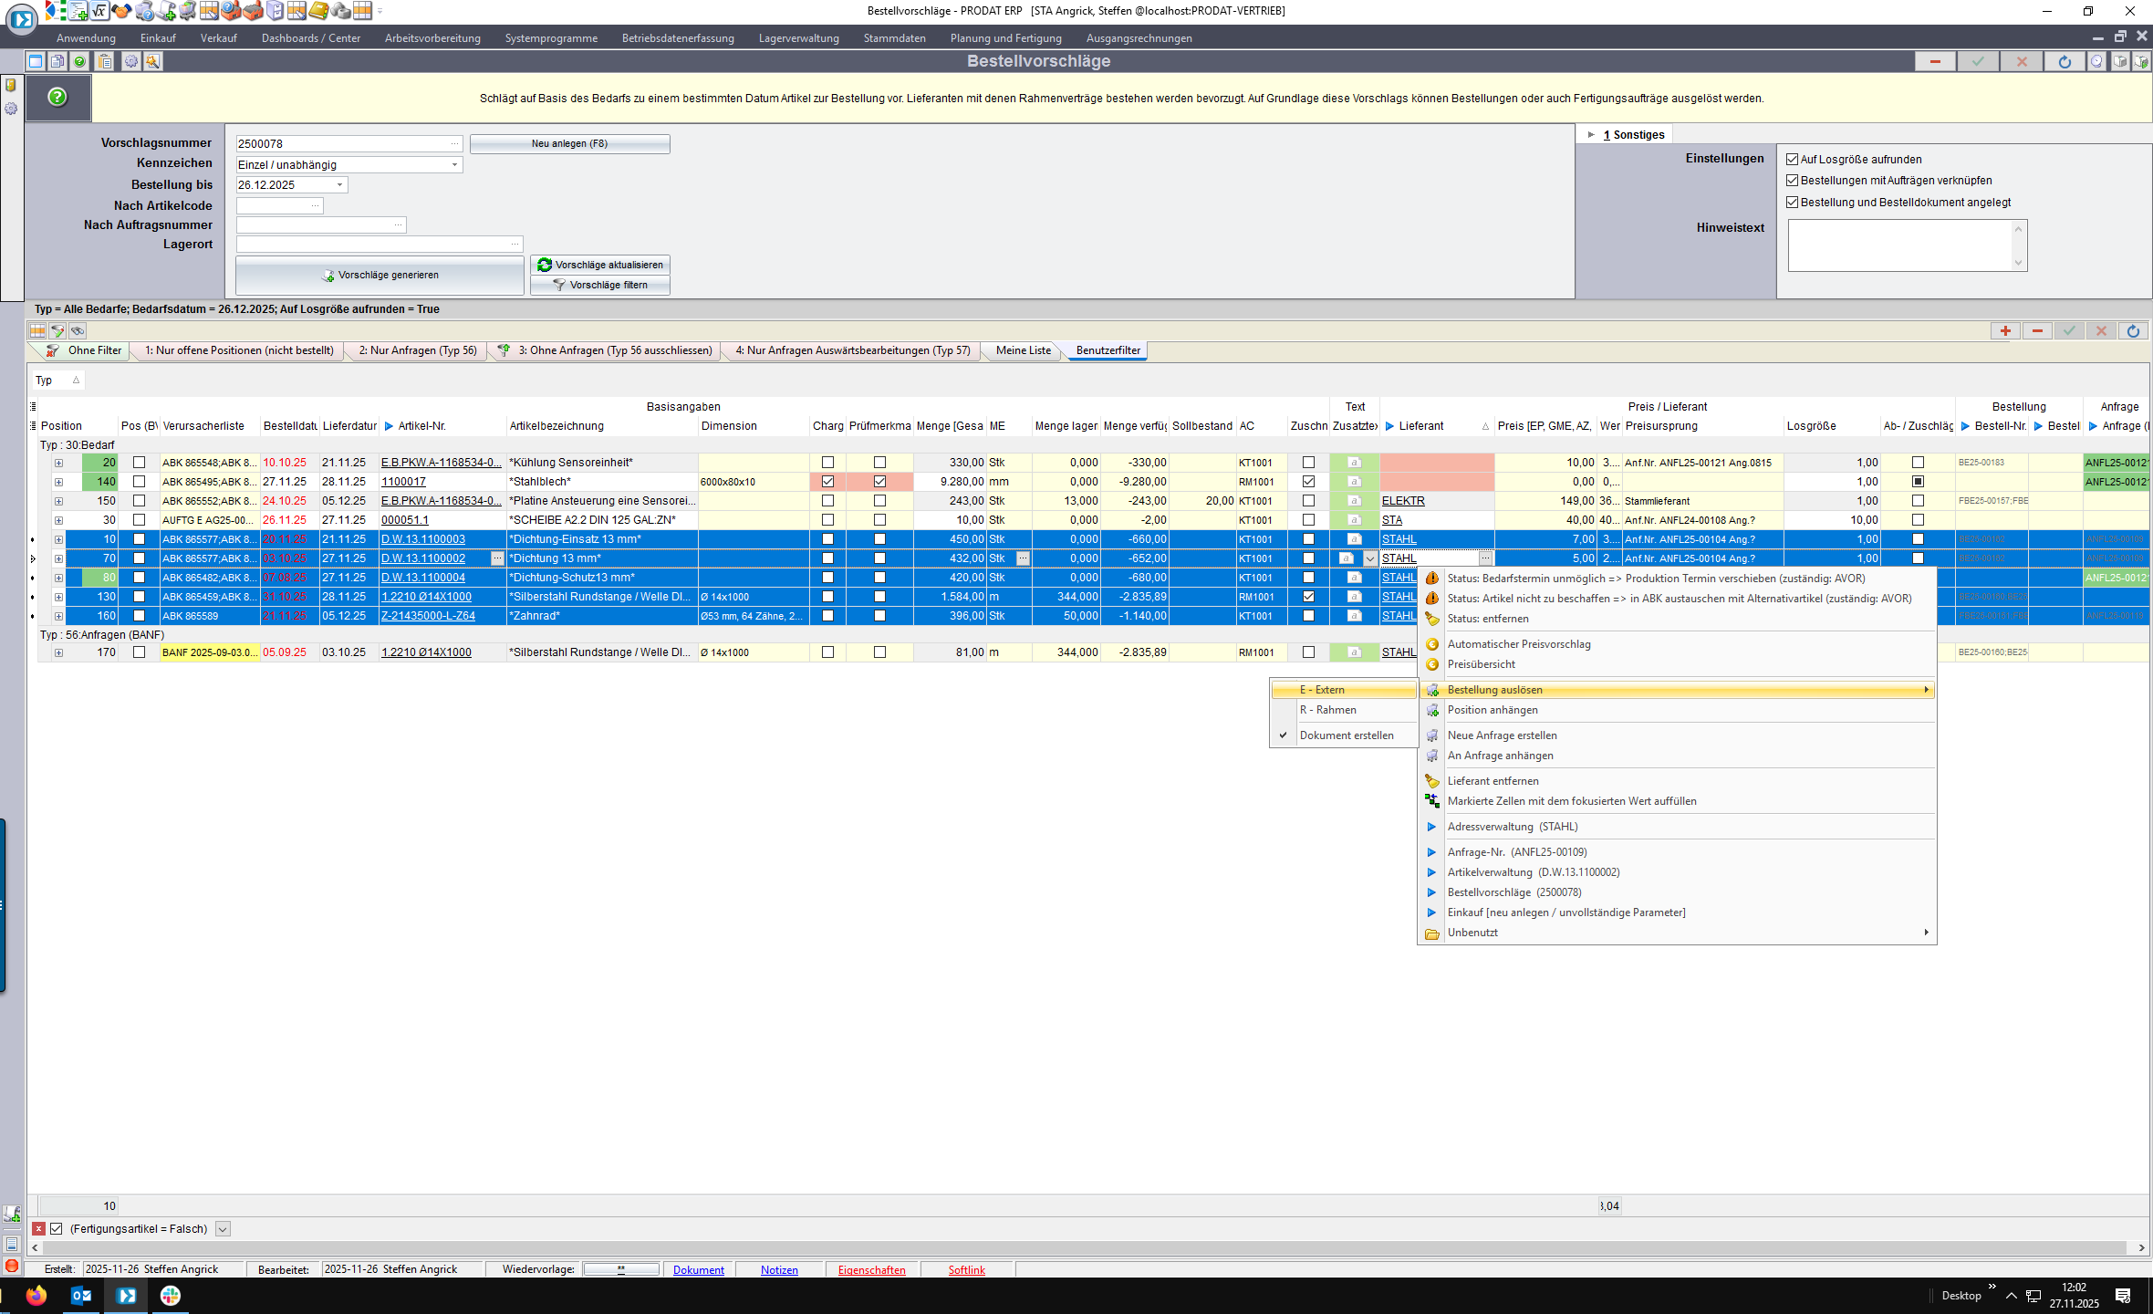Switch to 'Meine Liste' filter tab
This screenshot has width=2153, height=1314.
[1023, 350]
